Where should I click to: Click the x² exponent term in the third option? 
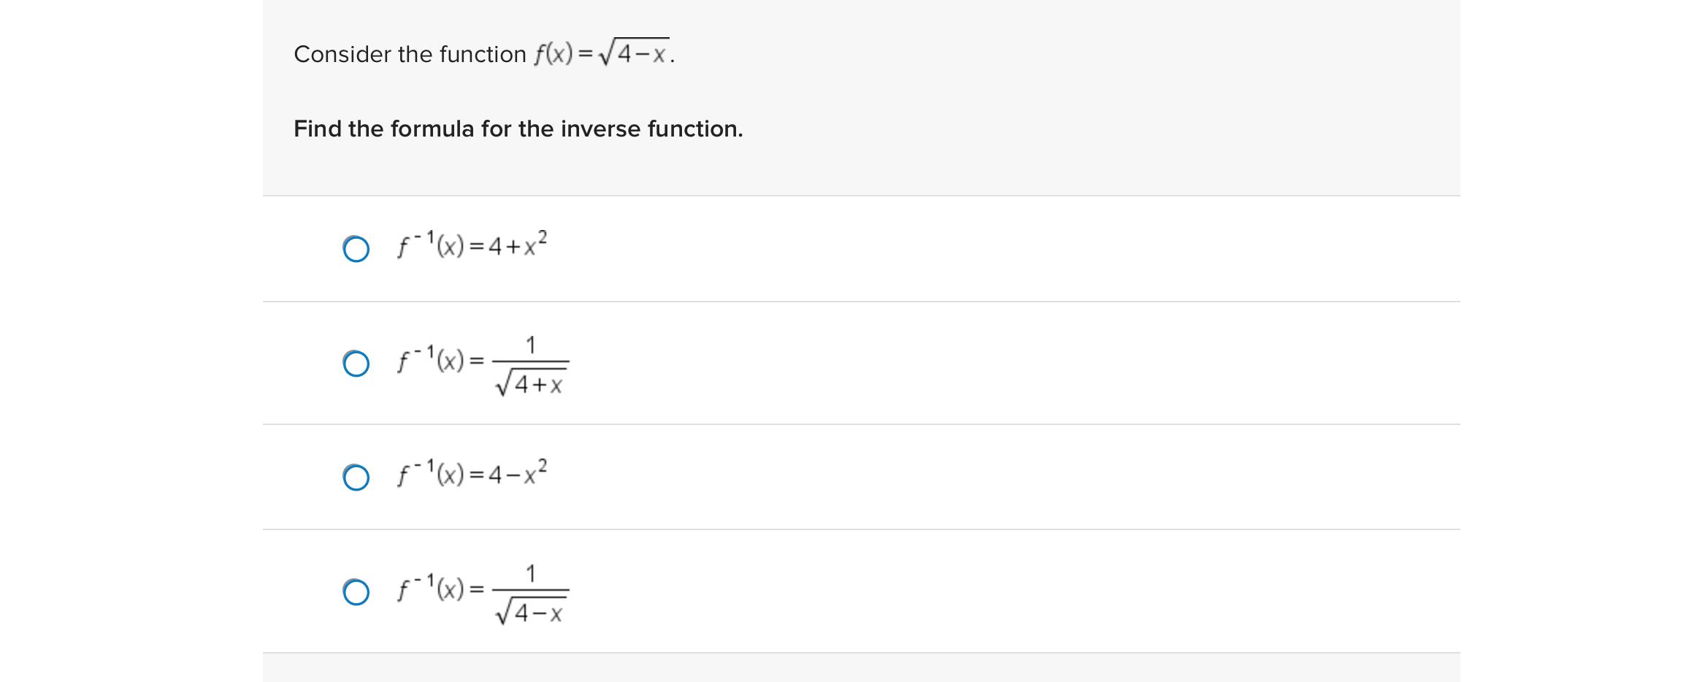pos(535,472)
